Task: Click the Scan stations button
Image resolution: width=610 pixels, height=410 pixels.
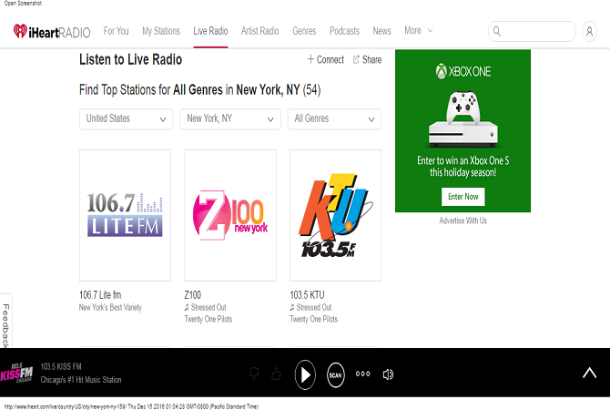Action: 335,375
